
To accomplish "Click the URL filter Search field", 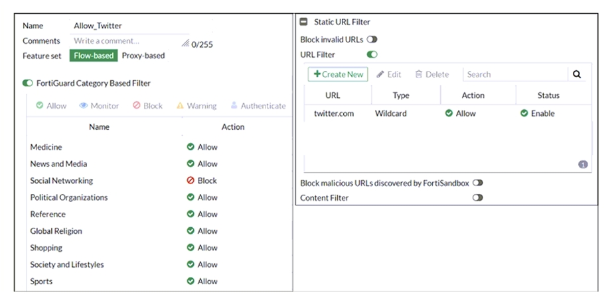I will (x=515, y=74).
